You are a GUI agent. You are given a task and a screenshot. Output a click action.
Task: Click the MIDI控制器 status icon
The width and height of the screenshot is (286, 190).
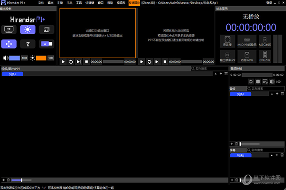tap(247, 41)
